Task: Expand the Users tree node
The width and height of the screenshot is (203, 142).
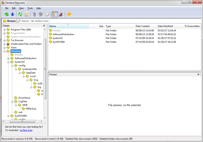Action: pos(5,48)
